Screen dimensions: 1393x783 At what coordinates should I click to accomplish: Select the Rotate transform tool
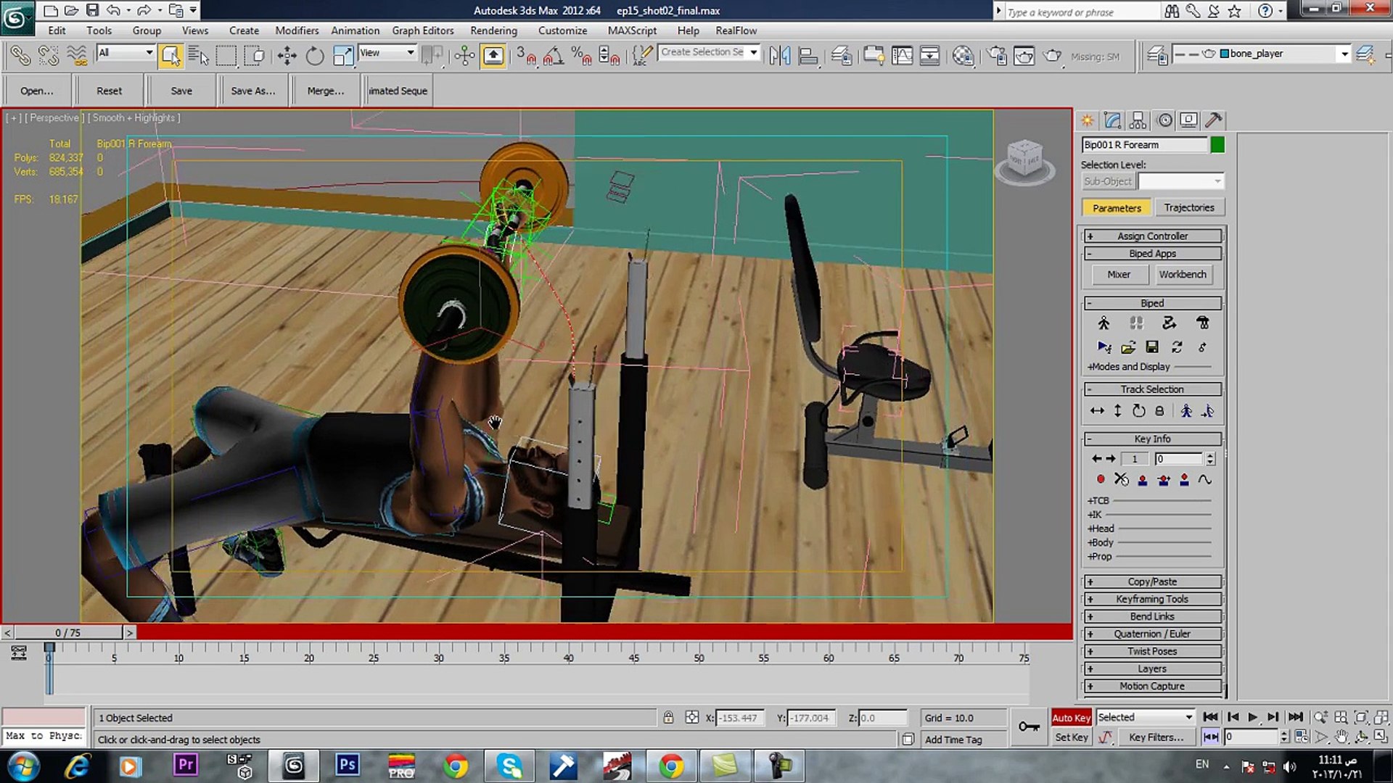click(314, 56)
